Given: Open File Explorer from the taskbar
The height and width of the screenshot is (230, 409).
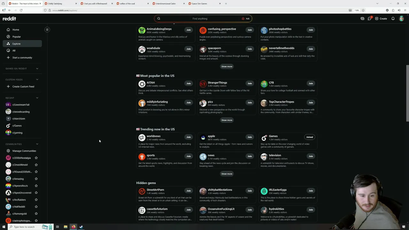Looking at the screenshot, I should pos(66,227).
